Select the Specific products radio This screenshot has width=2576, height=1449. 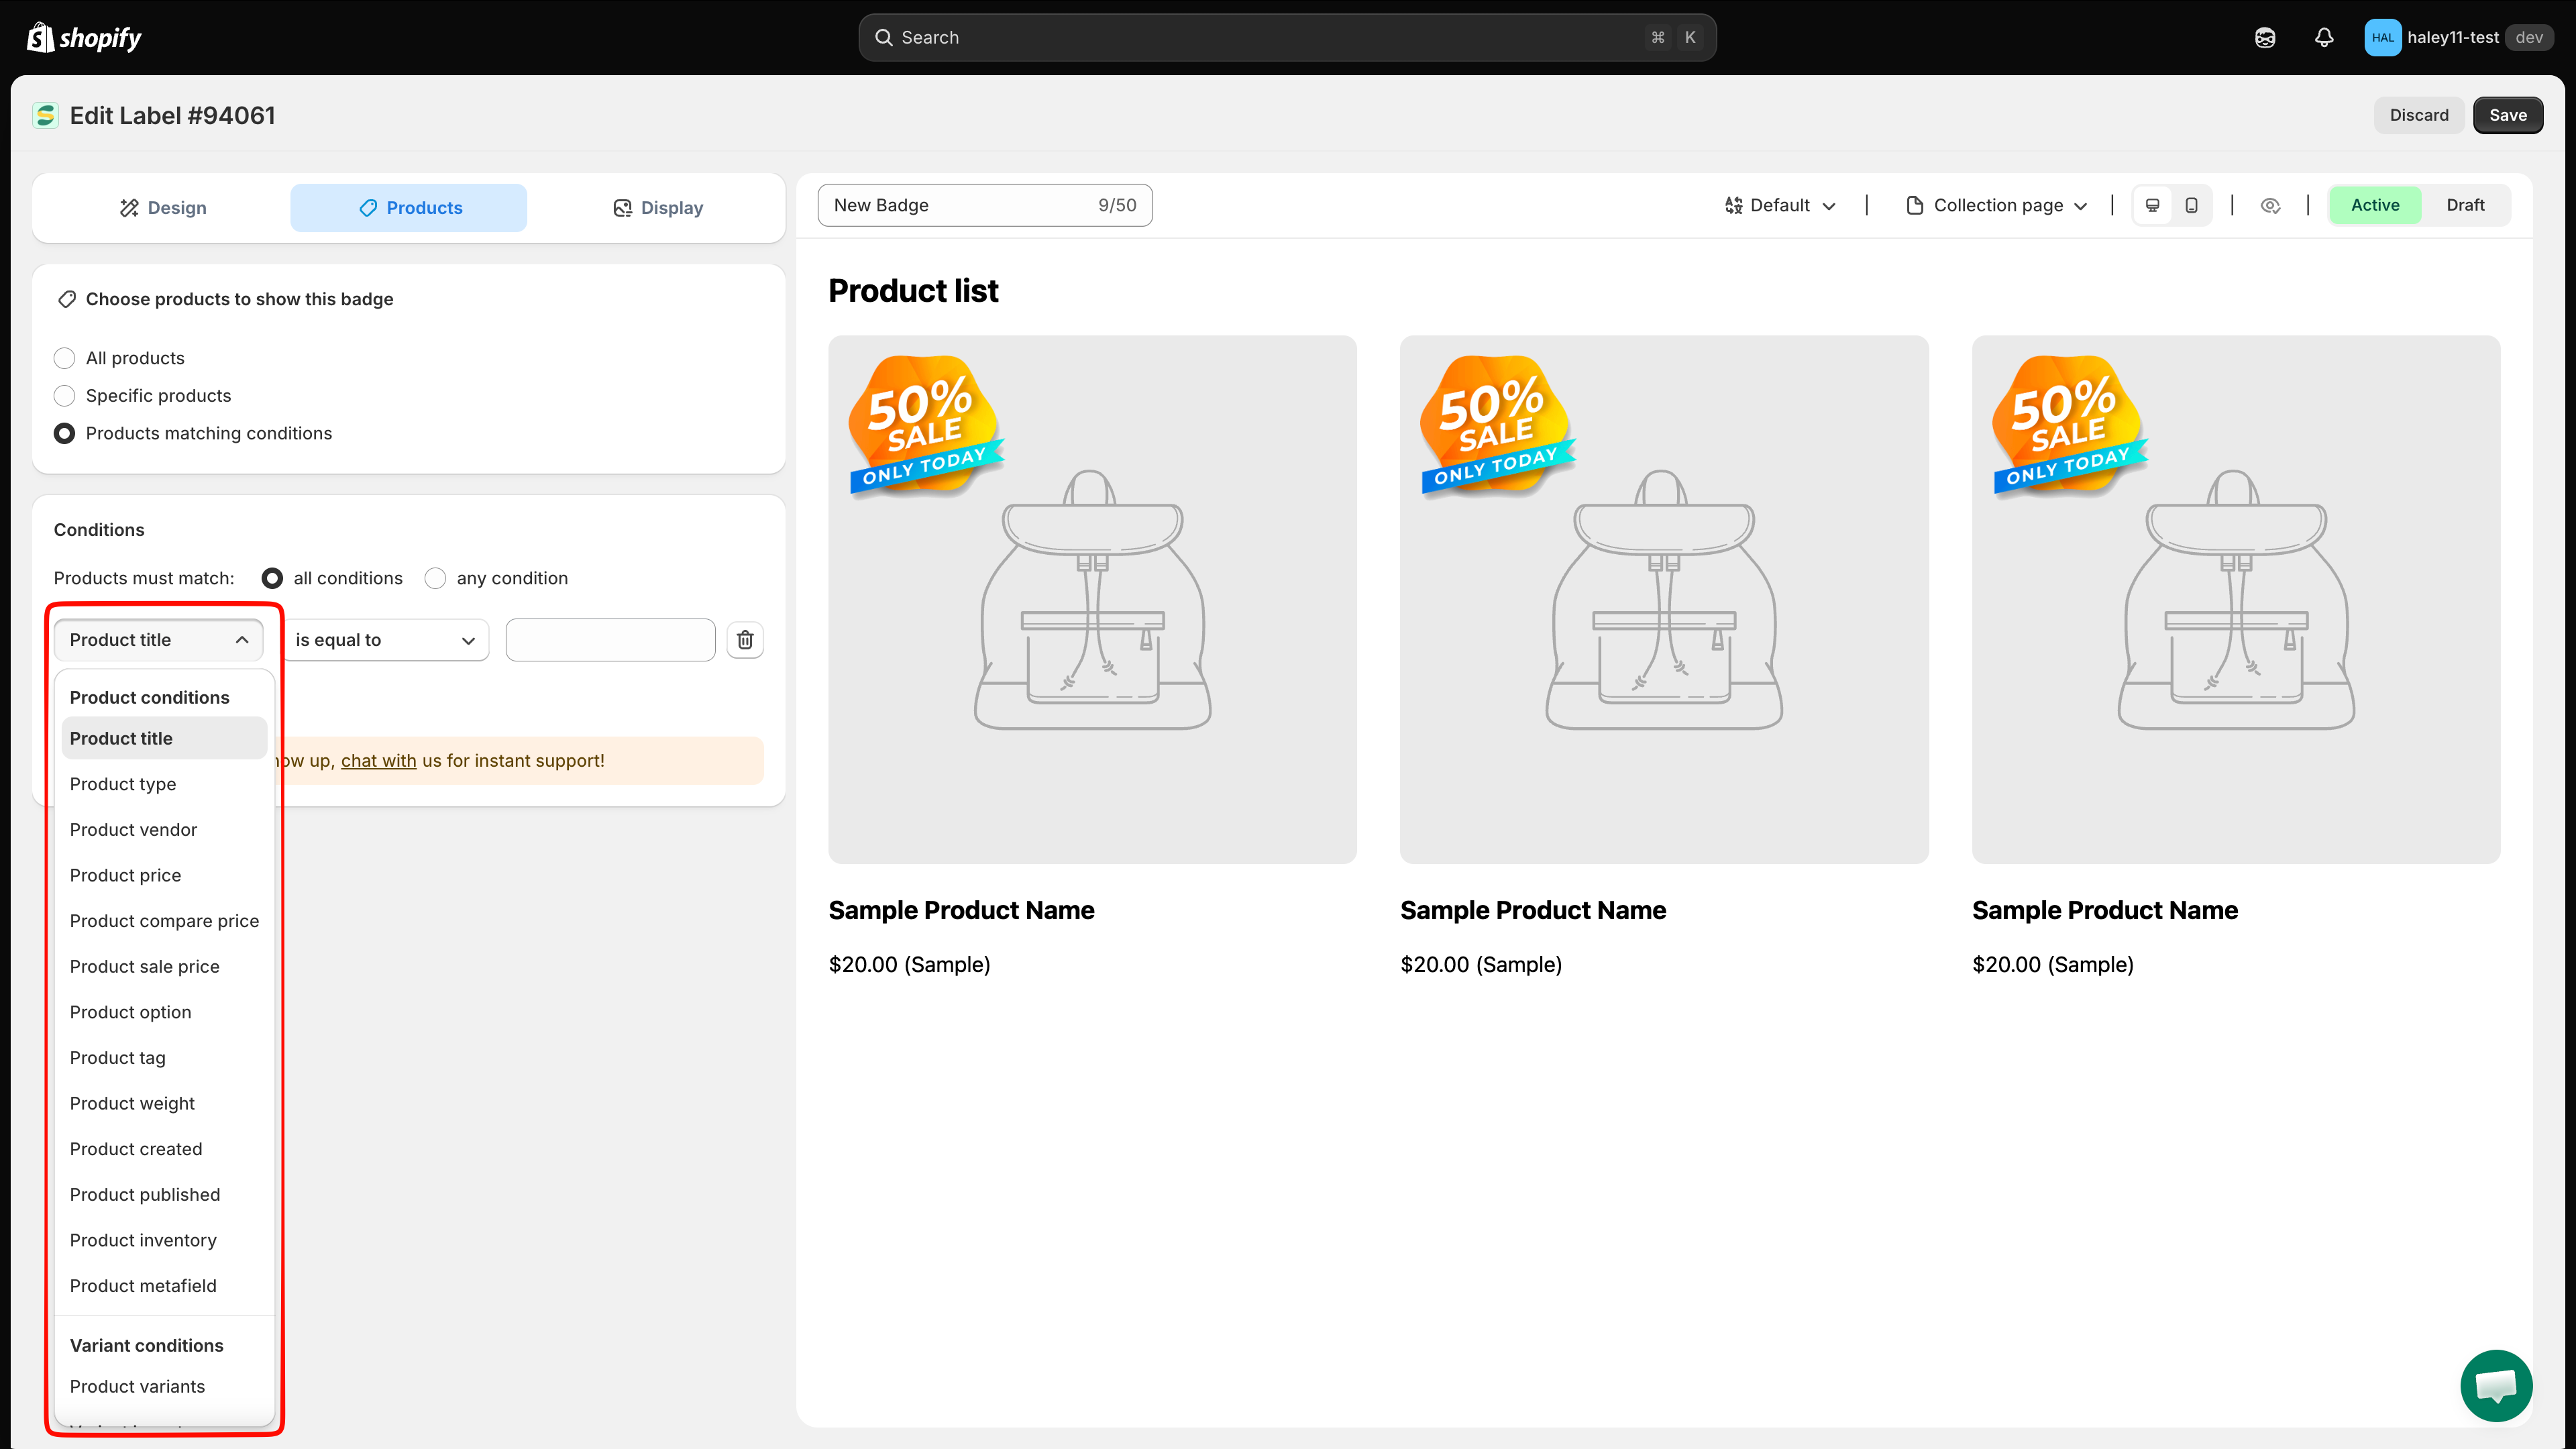coord(64,396)
